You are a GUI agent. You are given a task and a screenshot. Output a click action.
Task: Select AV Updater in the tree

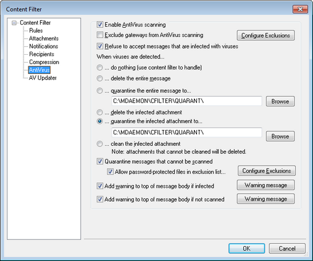43,78
